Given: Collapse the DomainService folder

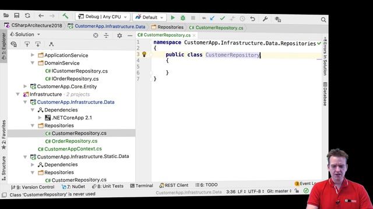Looking at the screenshot, I should pyautogui.click(x=33, y=63).
